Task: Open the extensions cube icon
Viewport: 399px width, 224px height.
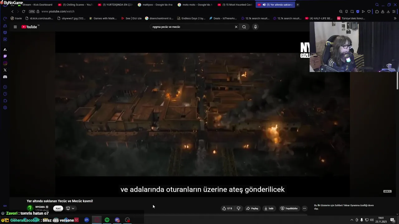Action: tap(377, 12)
